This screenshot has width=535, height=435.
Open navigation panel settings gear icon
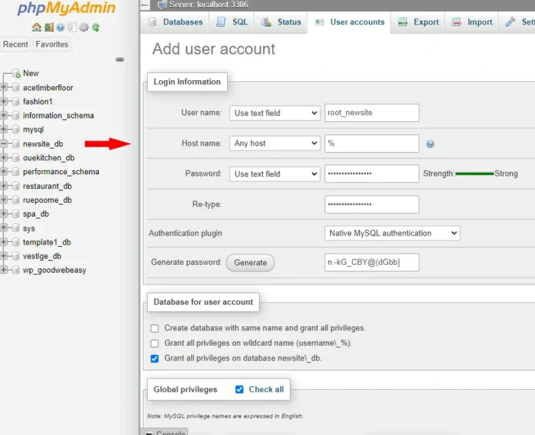[84, 27]
